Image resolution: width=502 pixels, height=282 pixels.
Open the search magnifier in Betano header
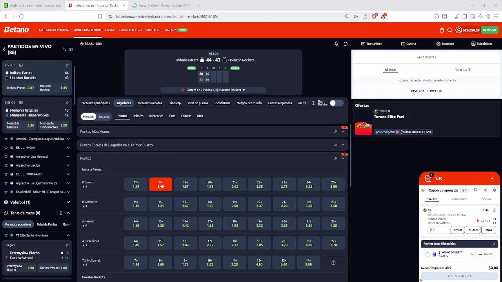click(450, 30)
